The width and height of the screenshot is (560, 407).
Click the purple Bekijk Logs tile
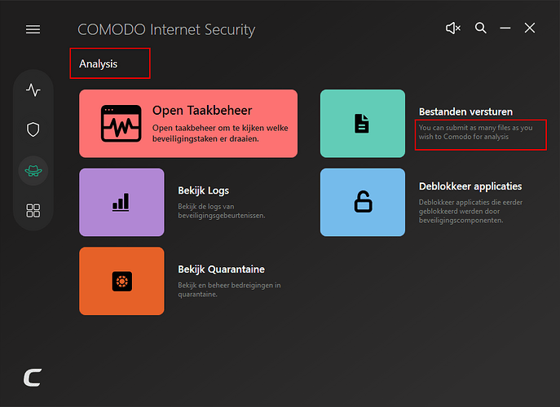pos(121,202)
